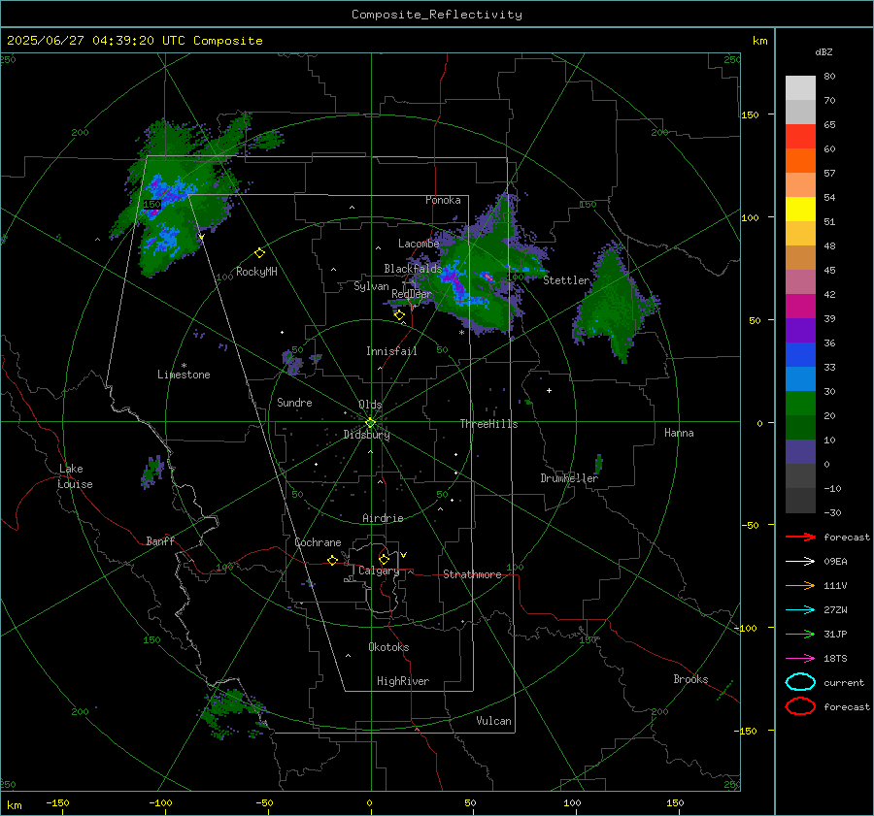
Task: Click the Lake Louise label
Action: (75, 476)
